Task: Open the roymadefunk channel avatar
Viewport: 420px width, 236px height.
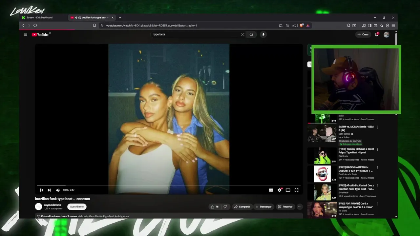Action: pos(39,206)
